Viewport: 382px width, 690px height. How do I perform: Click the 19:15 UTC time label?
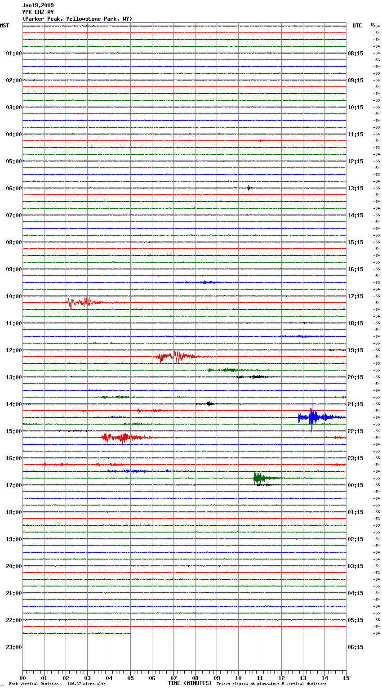click(355, 350)
